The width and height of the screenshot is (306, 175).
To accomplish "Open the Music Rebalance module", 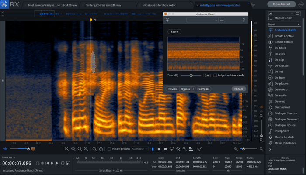I will pos(285,143).
